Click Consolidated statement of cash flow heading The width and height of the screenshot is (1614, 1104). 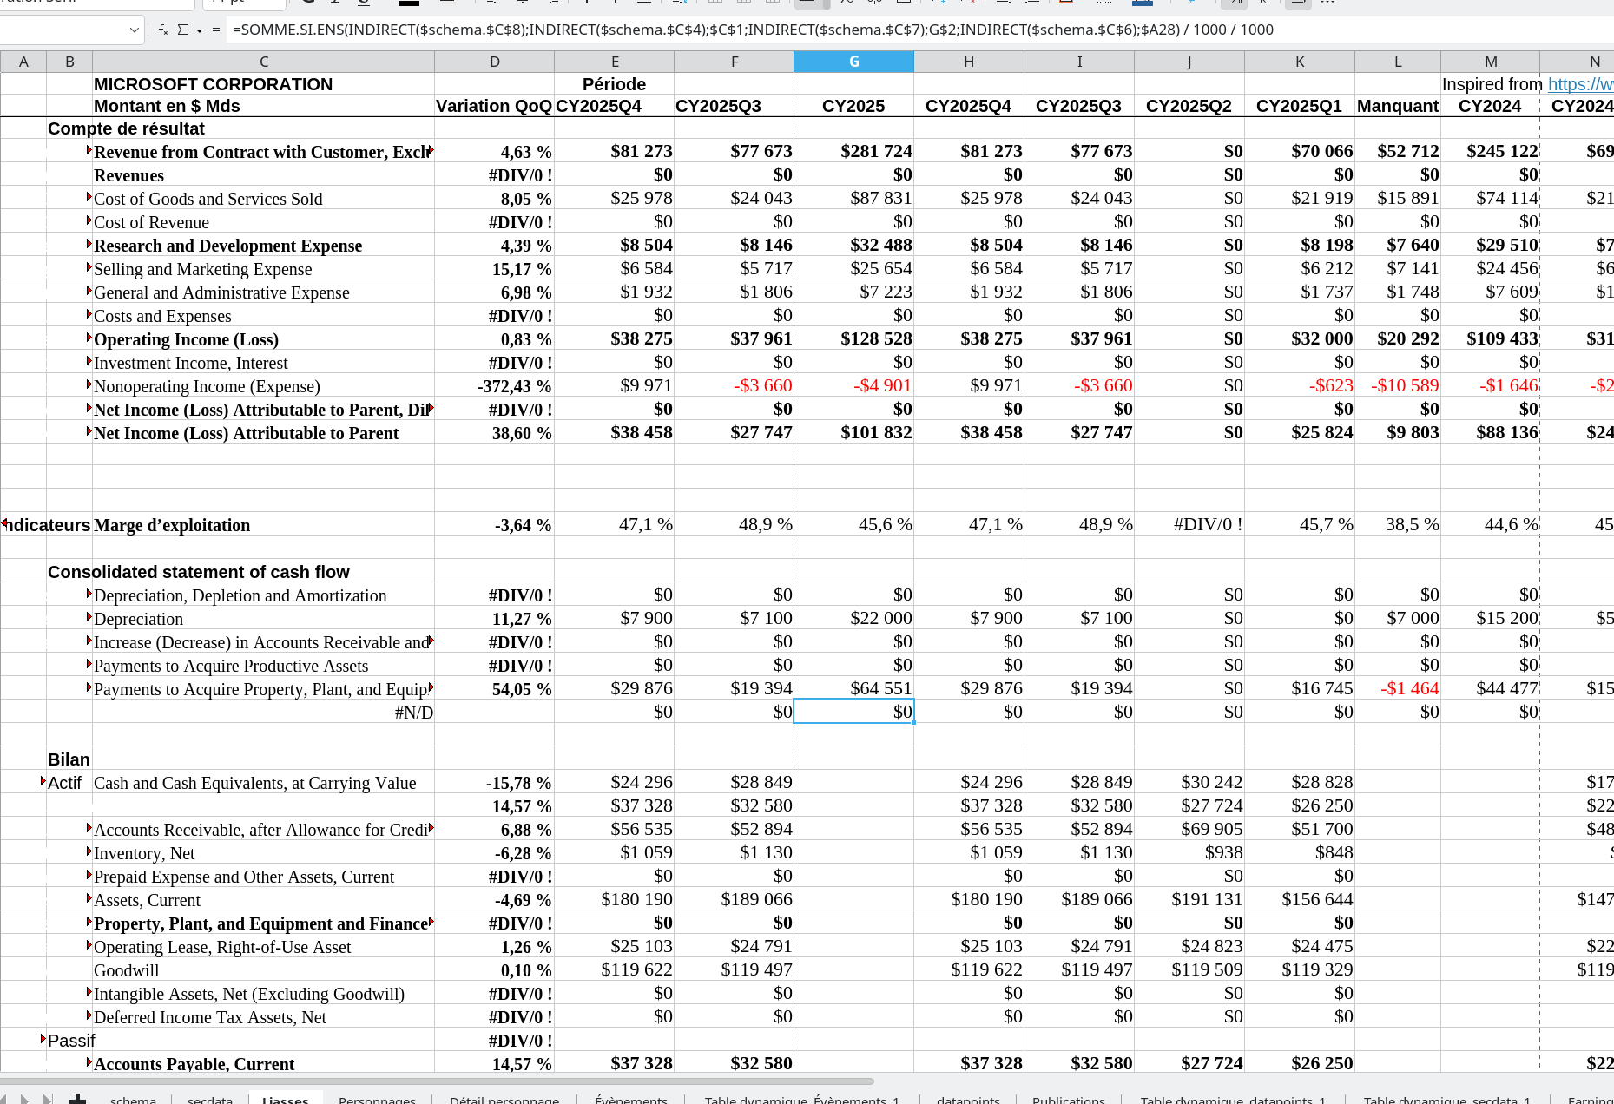coord(199,572)
